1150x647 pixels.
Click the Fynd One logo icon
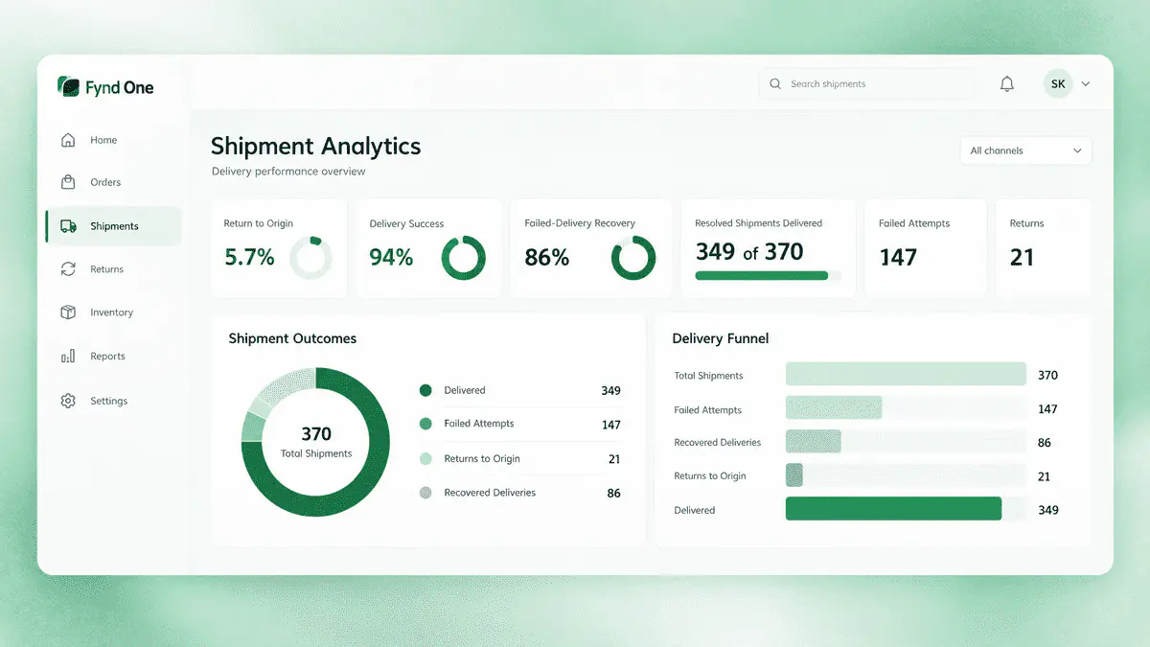point(68,87)
